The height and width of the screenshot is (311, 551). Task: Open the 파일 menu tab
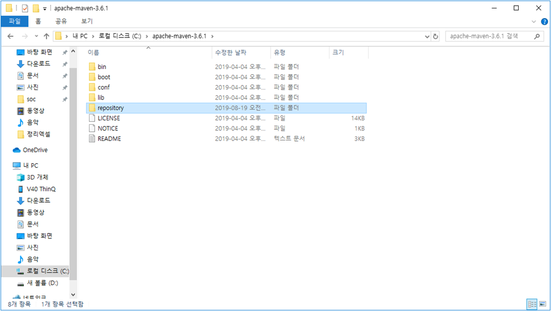[x=15, y=22]
